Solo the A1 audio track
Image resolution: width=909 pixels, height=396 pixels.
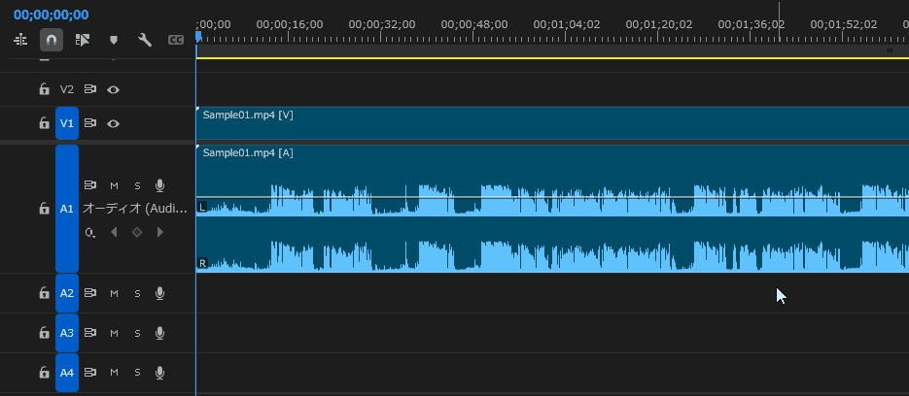coord(137,185)
